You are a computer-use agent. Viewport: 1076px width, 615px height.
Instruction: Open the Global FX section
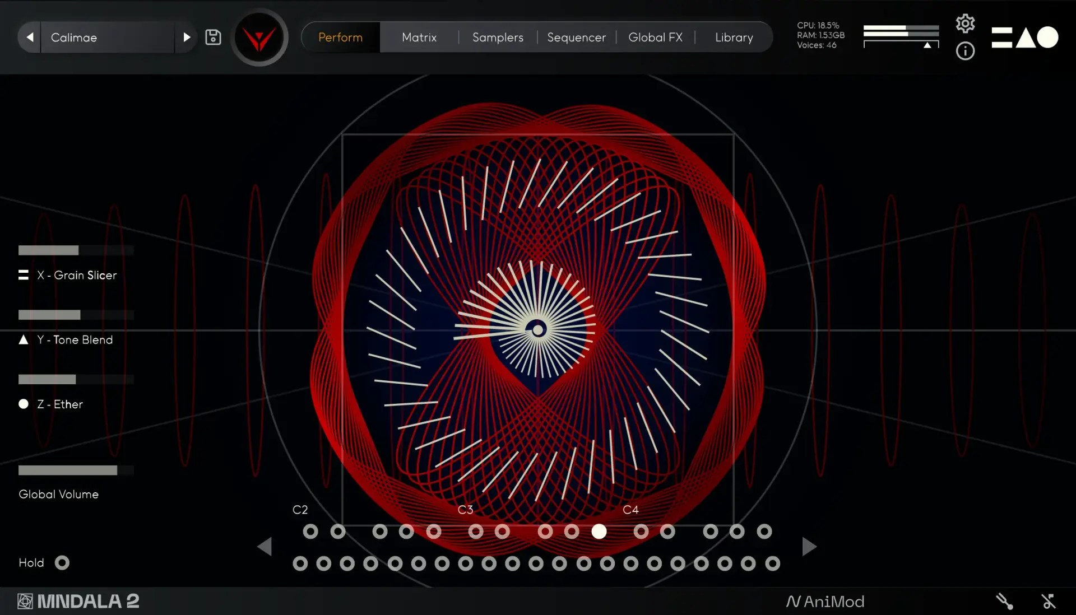click(656, 37)
